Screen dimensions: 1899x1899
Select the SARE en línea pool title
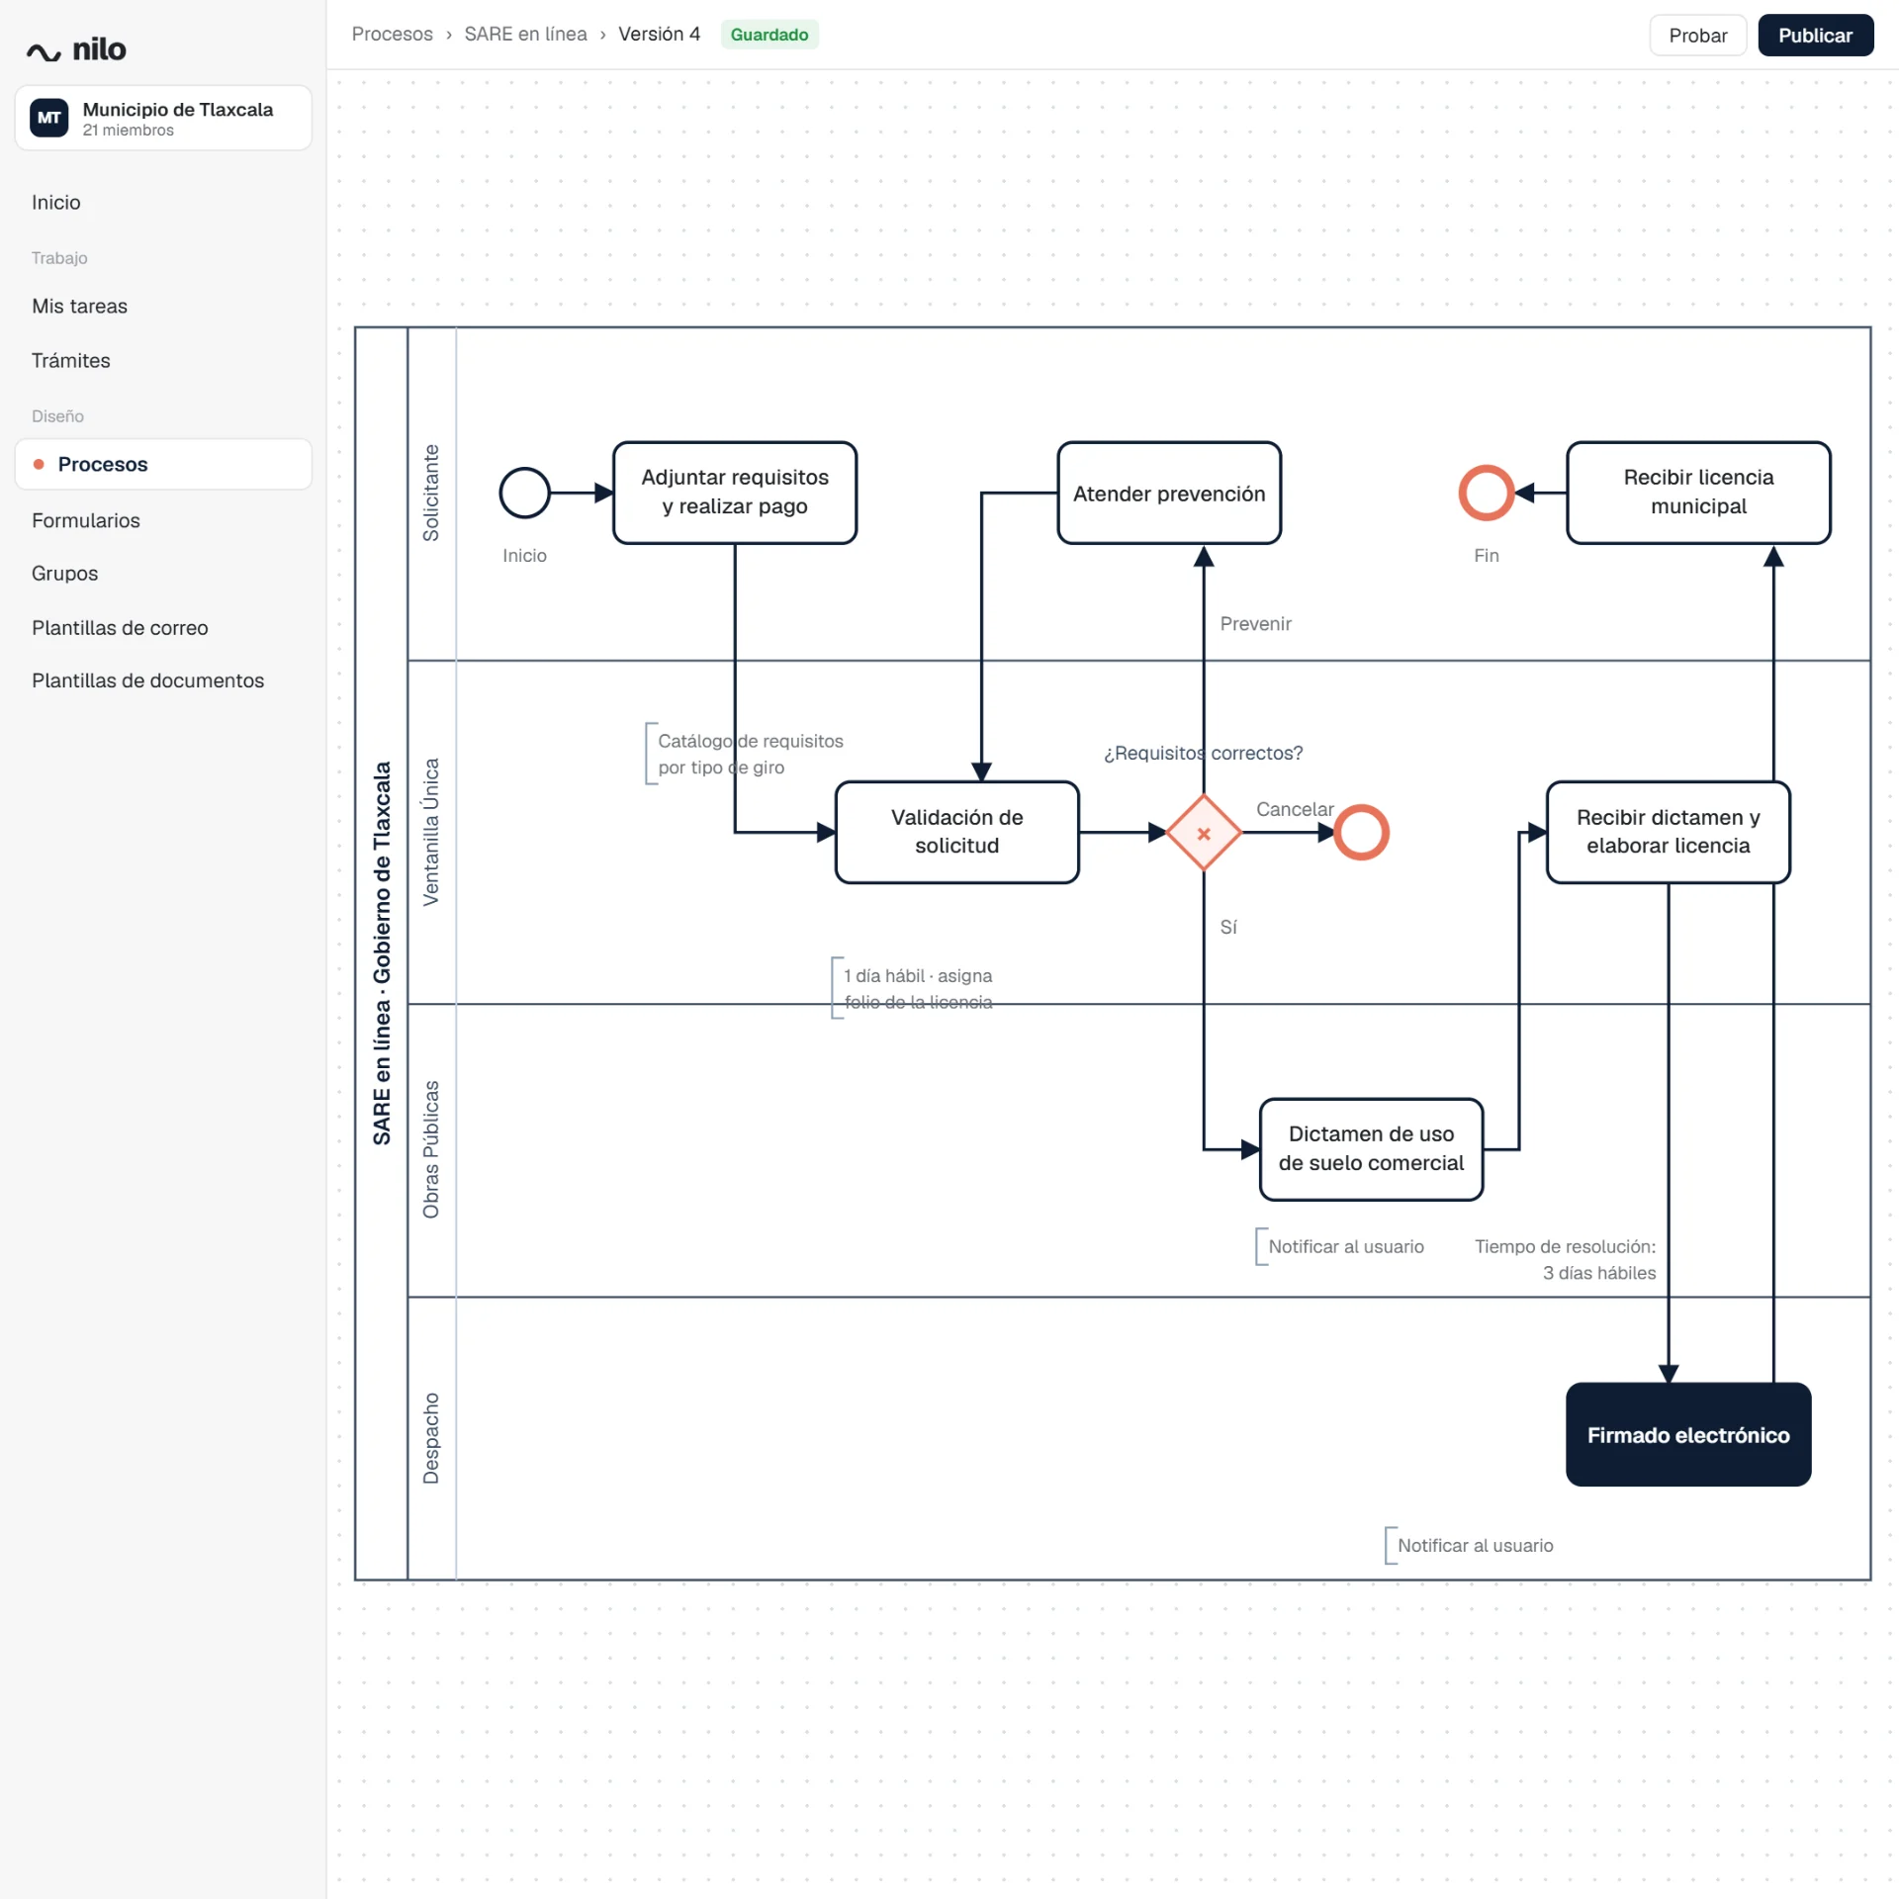point(382,952)
